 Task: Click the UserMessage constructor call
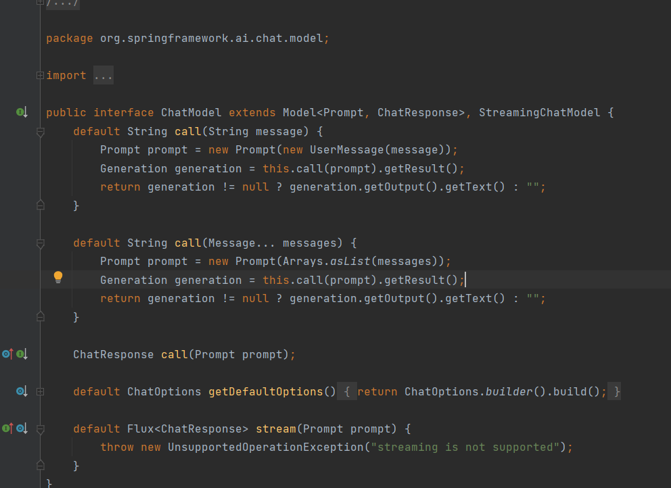pos(346,149)
